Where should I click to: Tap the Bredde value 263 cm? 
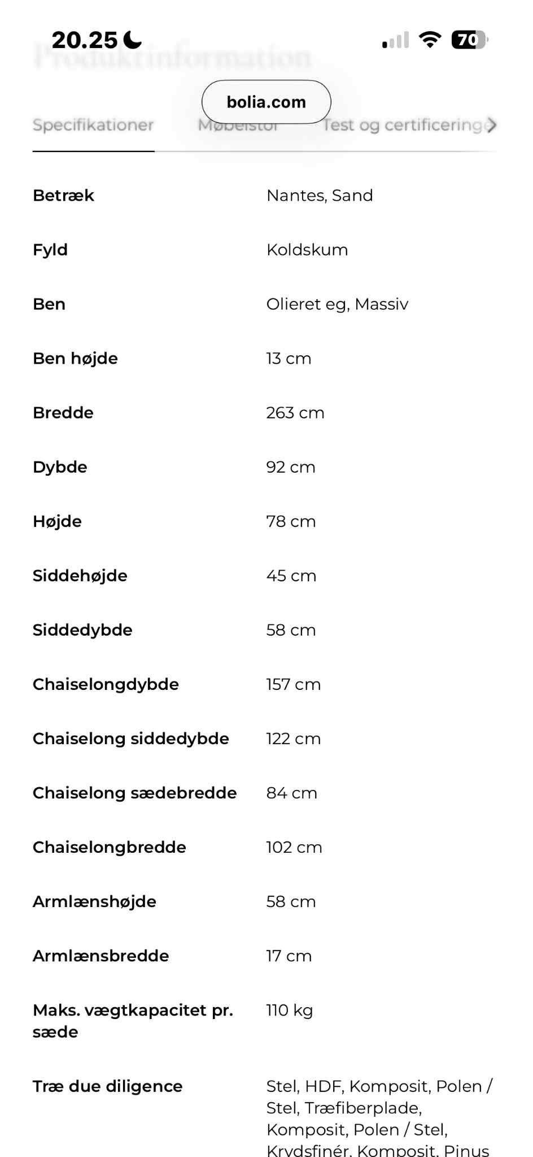pyautogui.click(x=295, y=413)
